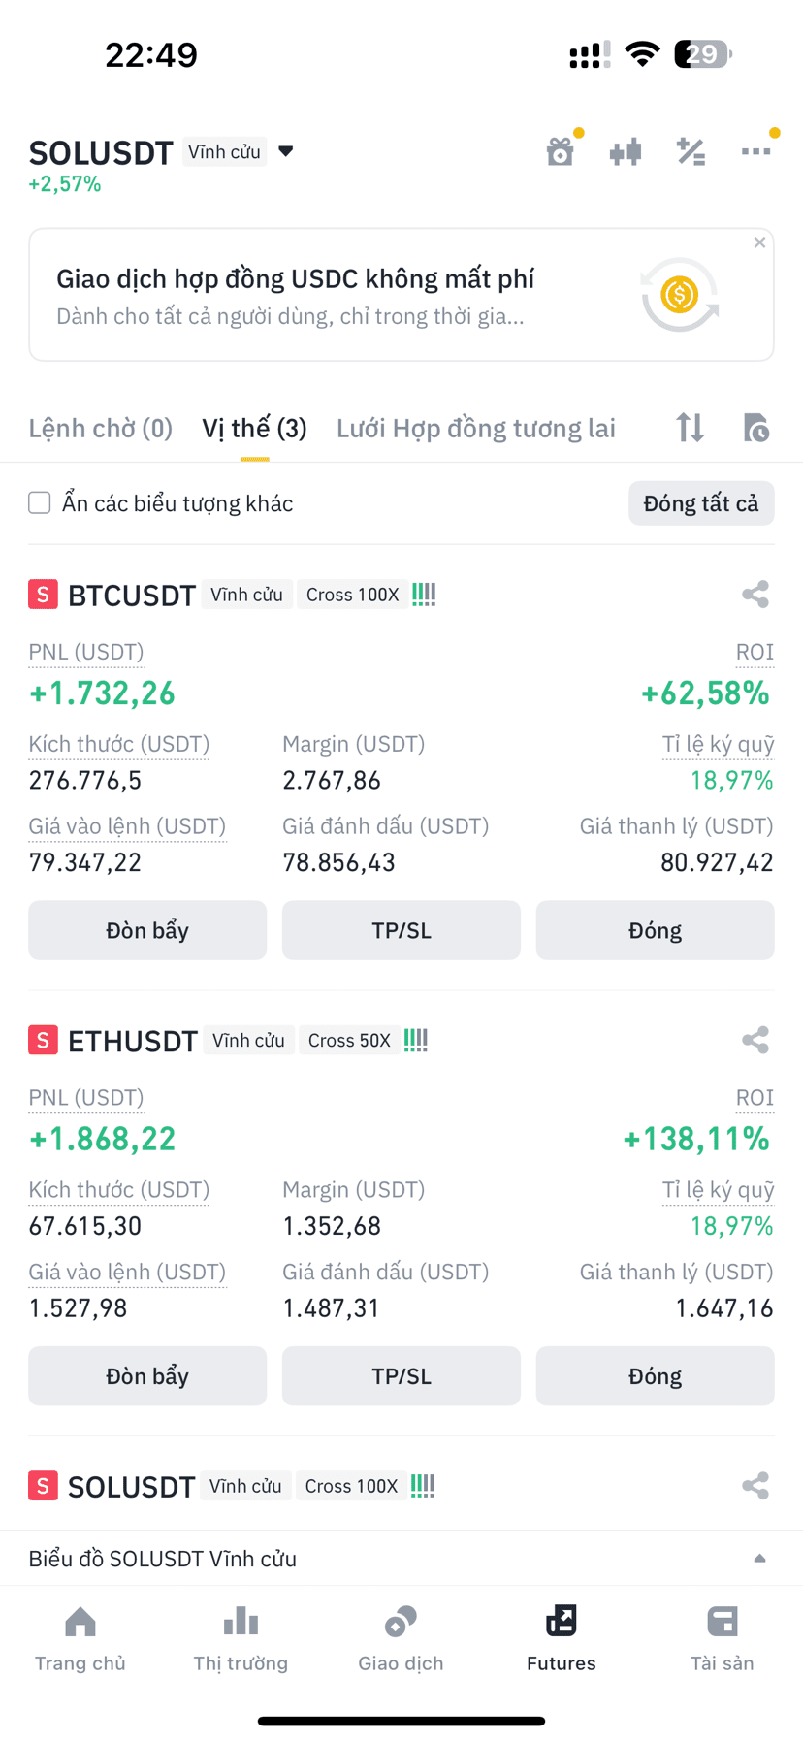Open the SOLUSDT pair dropdown arrow
Screen dimensions: 803x1741
[x=286, y=151]
